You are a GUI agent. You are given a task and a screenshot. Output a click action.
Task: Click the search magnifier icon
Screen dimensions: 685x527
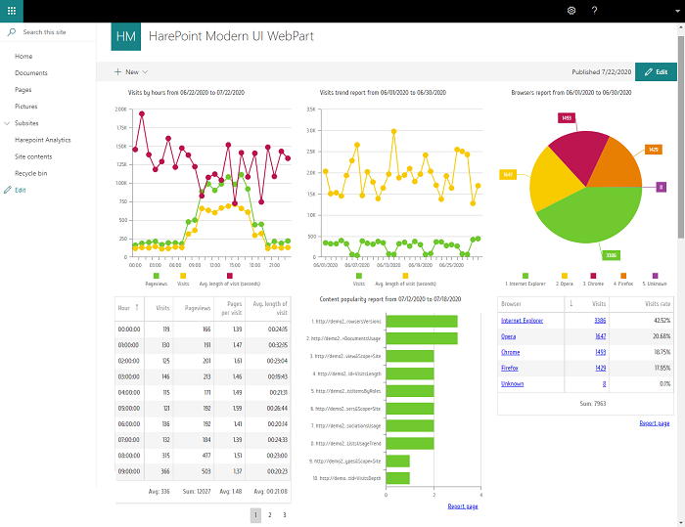[x=12, y=32]
